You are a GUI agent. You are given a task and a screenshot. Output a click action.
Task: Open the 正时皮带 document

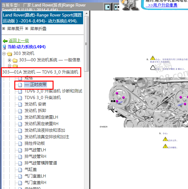(35, 84)
